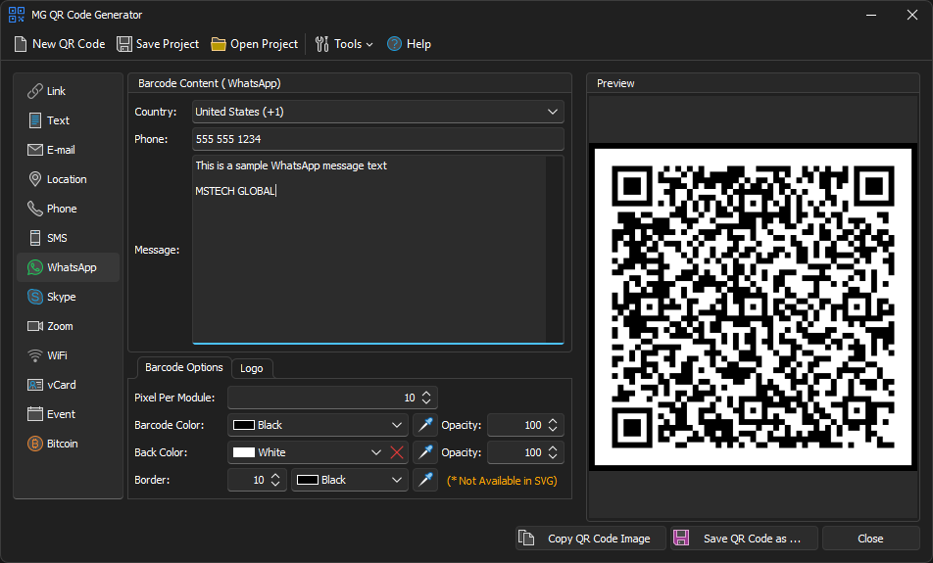Click Save Project in toolbar
The image size is (933, 563).
point(158,44)
